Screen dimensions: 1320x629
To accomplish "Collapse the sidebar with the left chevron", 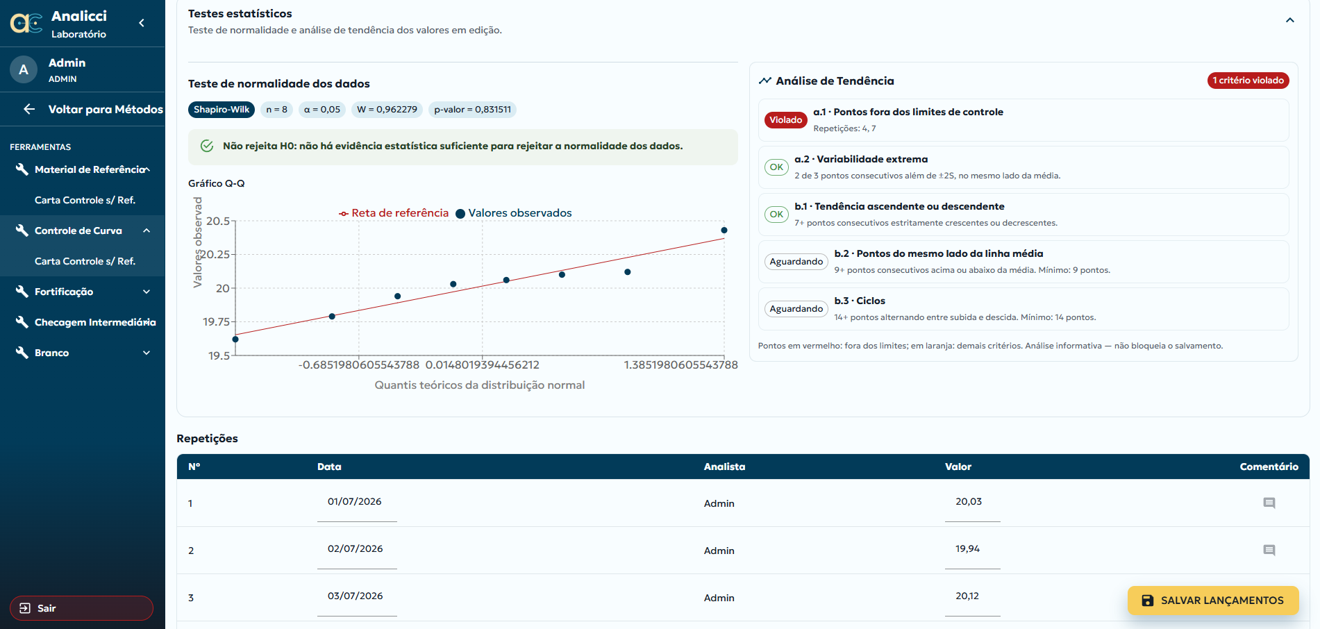I will pos(142,23).
